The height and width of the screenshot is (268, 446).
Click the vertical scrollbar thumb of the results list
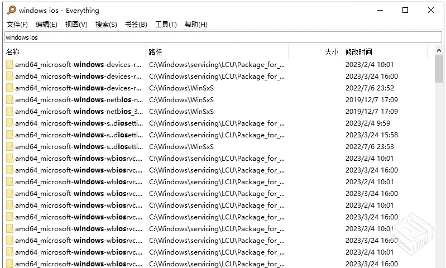tap(439, 69)
